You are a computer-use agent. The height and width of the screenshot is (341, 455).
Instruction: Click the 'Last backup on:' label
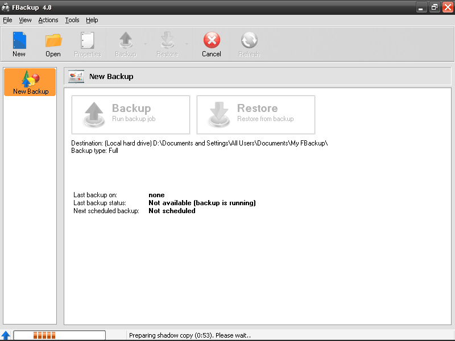point(95,195)
